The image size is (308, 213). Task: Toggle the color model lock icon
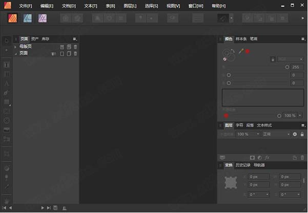tap(272, 59)
